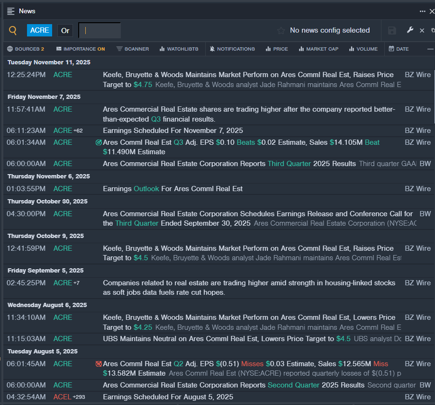Click the ACRE ticker search tag
The image size is (435, 405).
(x=39, y=30)
